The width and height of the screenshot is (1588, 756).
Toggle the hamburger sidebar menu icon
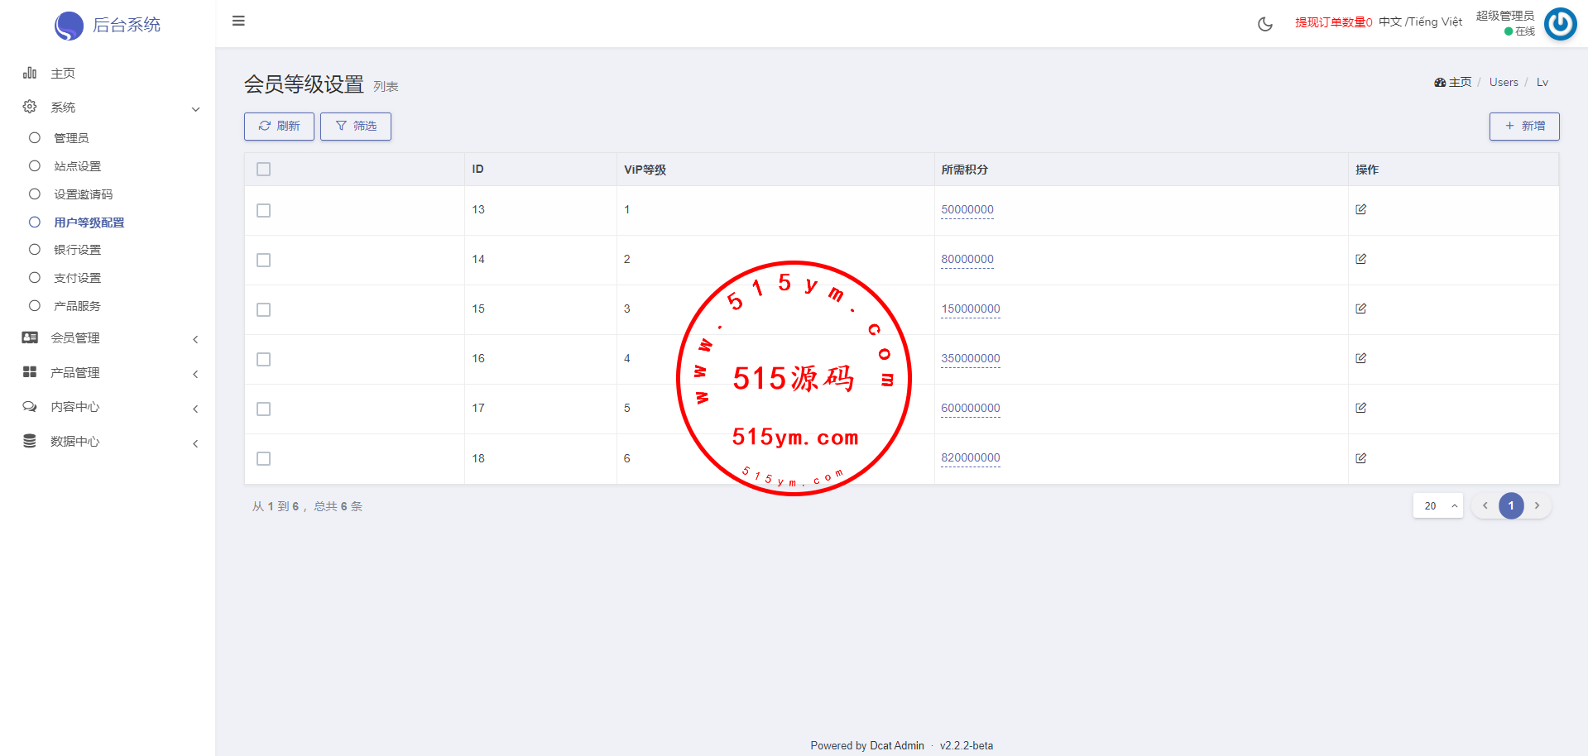pos(238,21)
